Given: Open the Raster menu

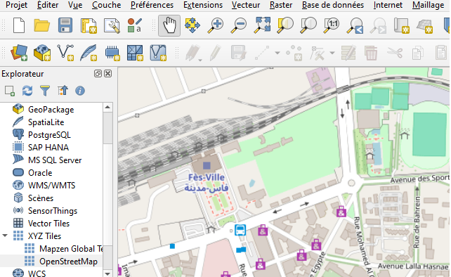Looking at the screenshot, I should [281, 5].
